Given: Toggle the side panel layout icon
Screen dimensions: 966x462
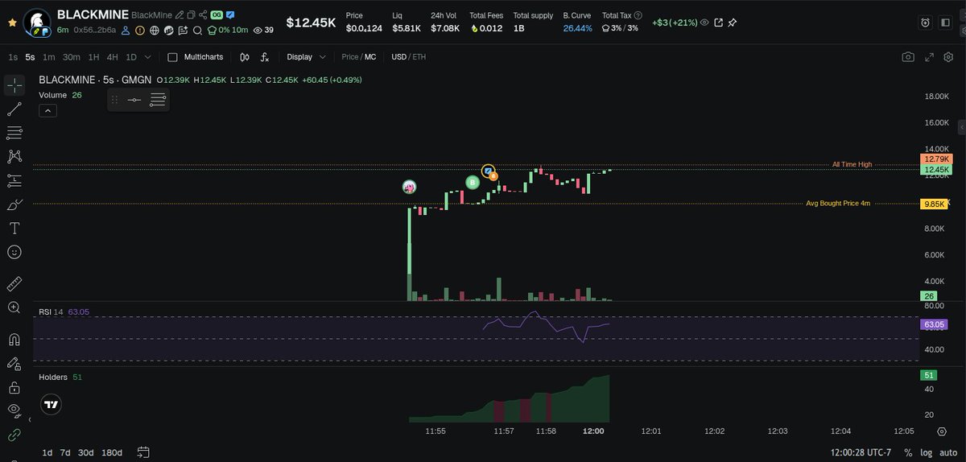Looking at the screenshot, I should click(x=946, y=23).
